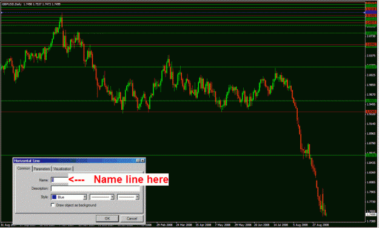Click the Description input field

95,189
